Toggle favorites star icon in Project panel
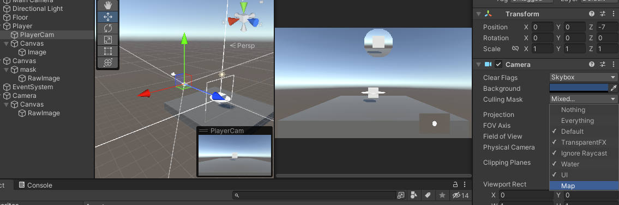This screenshot has height=205, width=619. (442, 195)
